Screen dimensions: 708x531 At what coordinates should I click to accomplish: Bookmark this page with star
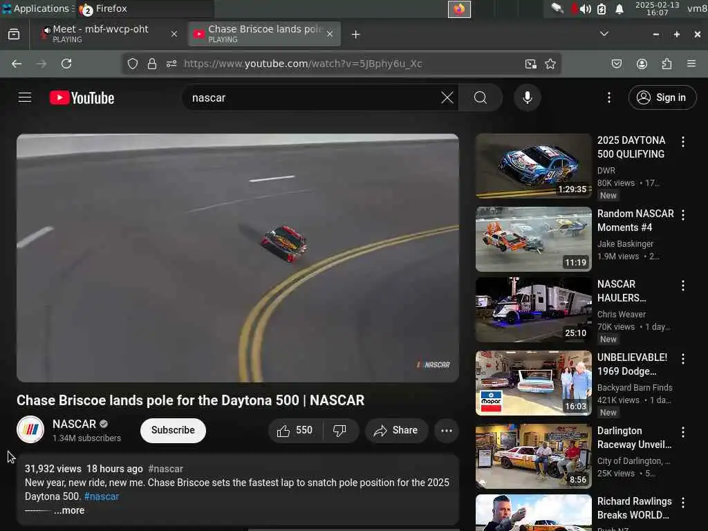550,64
